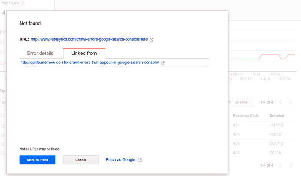
Task: Open external link icon beside rebelytics URL
Action: 151,39
